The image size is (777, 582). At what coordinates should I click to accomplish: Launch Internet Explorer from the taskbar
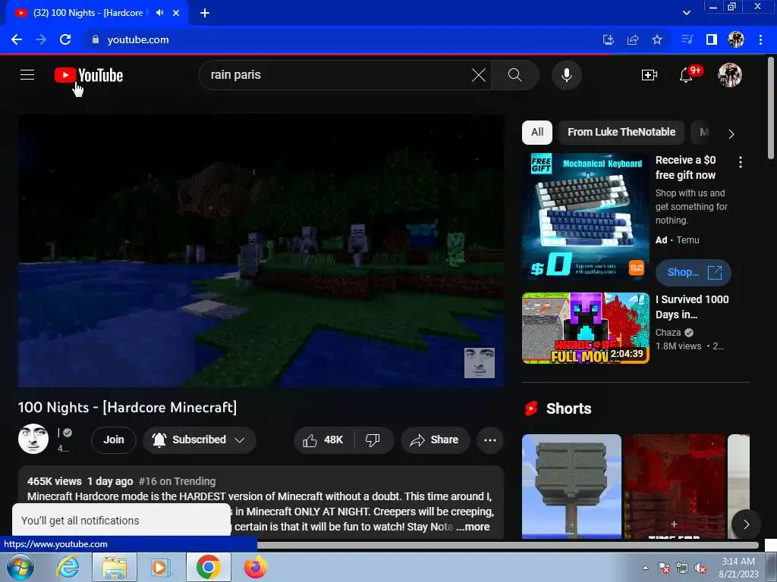(x=67, y=567)
